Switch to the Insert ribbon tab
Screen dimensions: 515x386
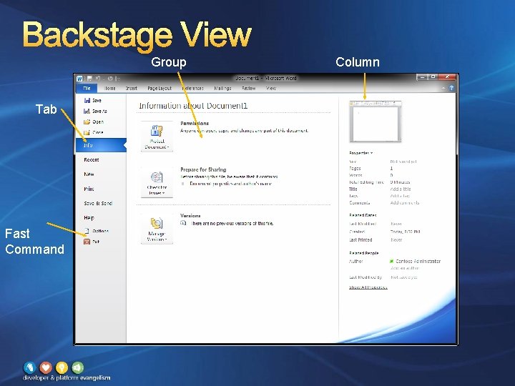132,89
